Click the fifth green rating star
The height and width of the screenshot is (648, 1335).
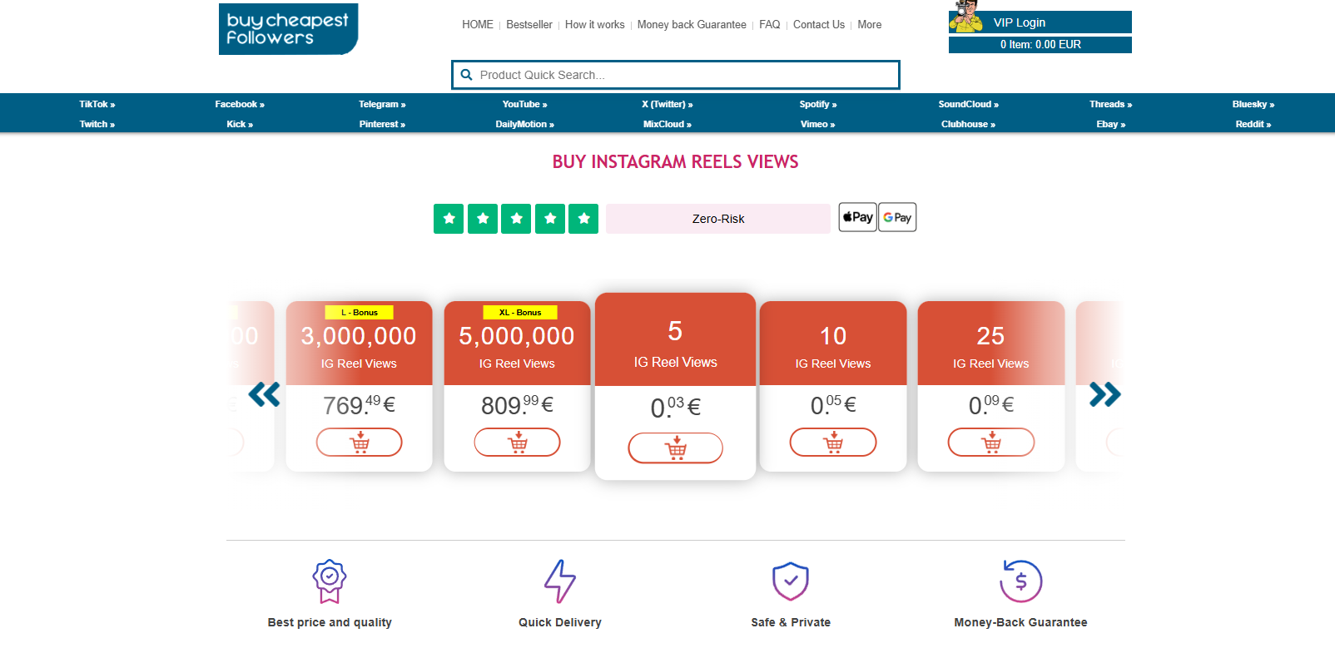coord(583,219)
